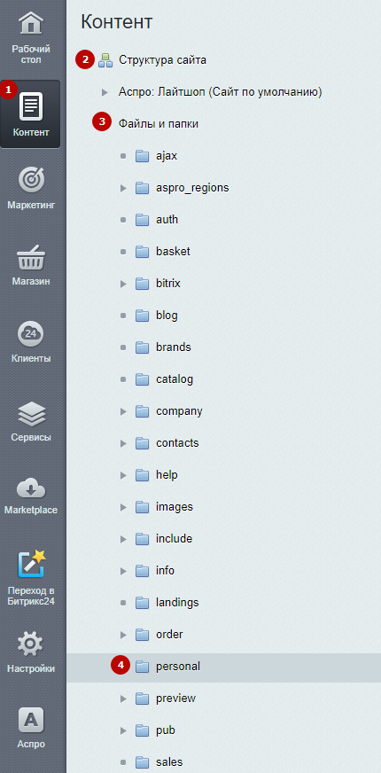Select the Маркетинг target icon
The height and width of the screenshot is (773, 381).
(x=30, y=179)
